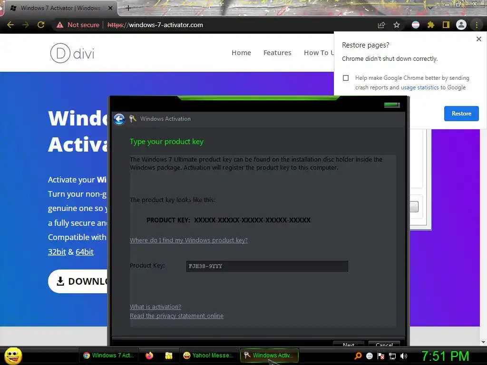The height and width of the screenshot is (365, 487).
Task: Click the volume speaker tray icon
Action: point(404,356)
